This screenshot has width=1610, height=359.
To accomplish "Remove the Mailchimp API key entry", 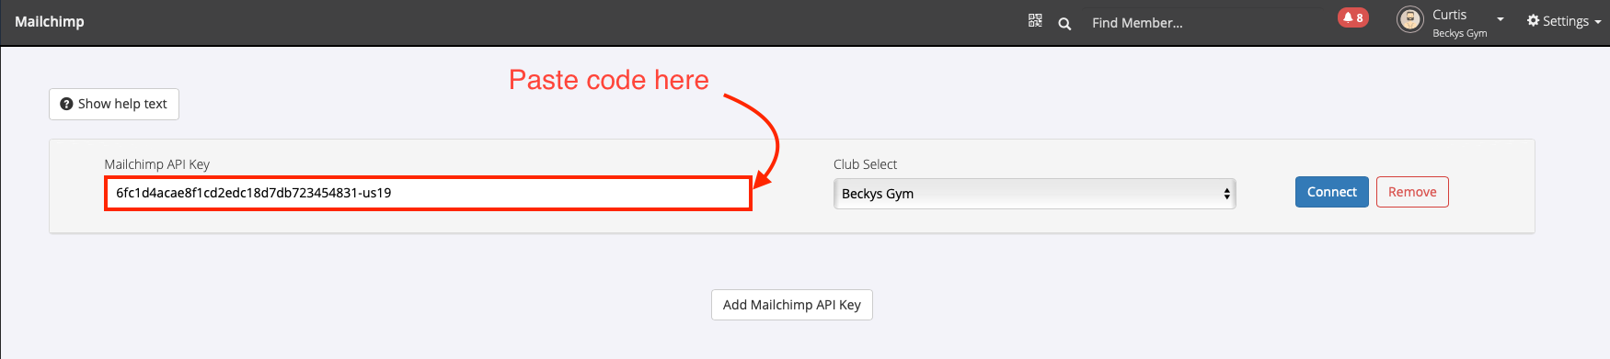I will (x=1412, y=192).
